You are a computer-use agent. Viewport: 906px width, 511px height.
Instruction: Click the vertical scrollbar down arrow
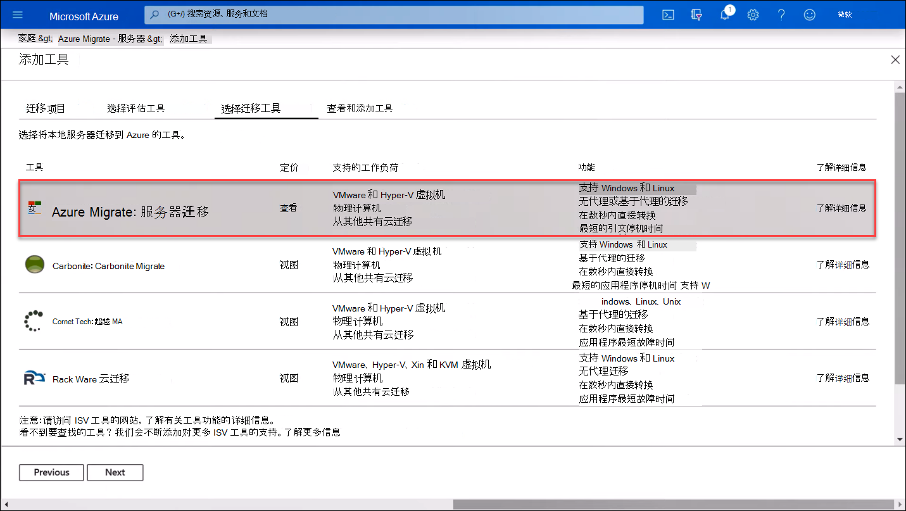[x=900, y=439]
